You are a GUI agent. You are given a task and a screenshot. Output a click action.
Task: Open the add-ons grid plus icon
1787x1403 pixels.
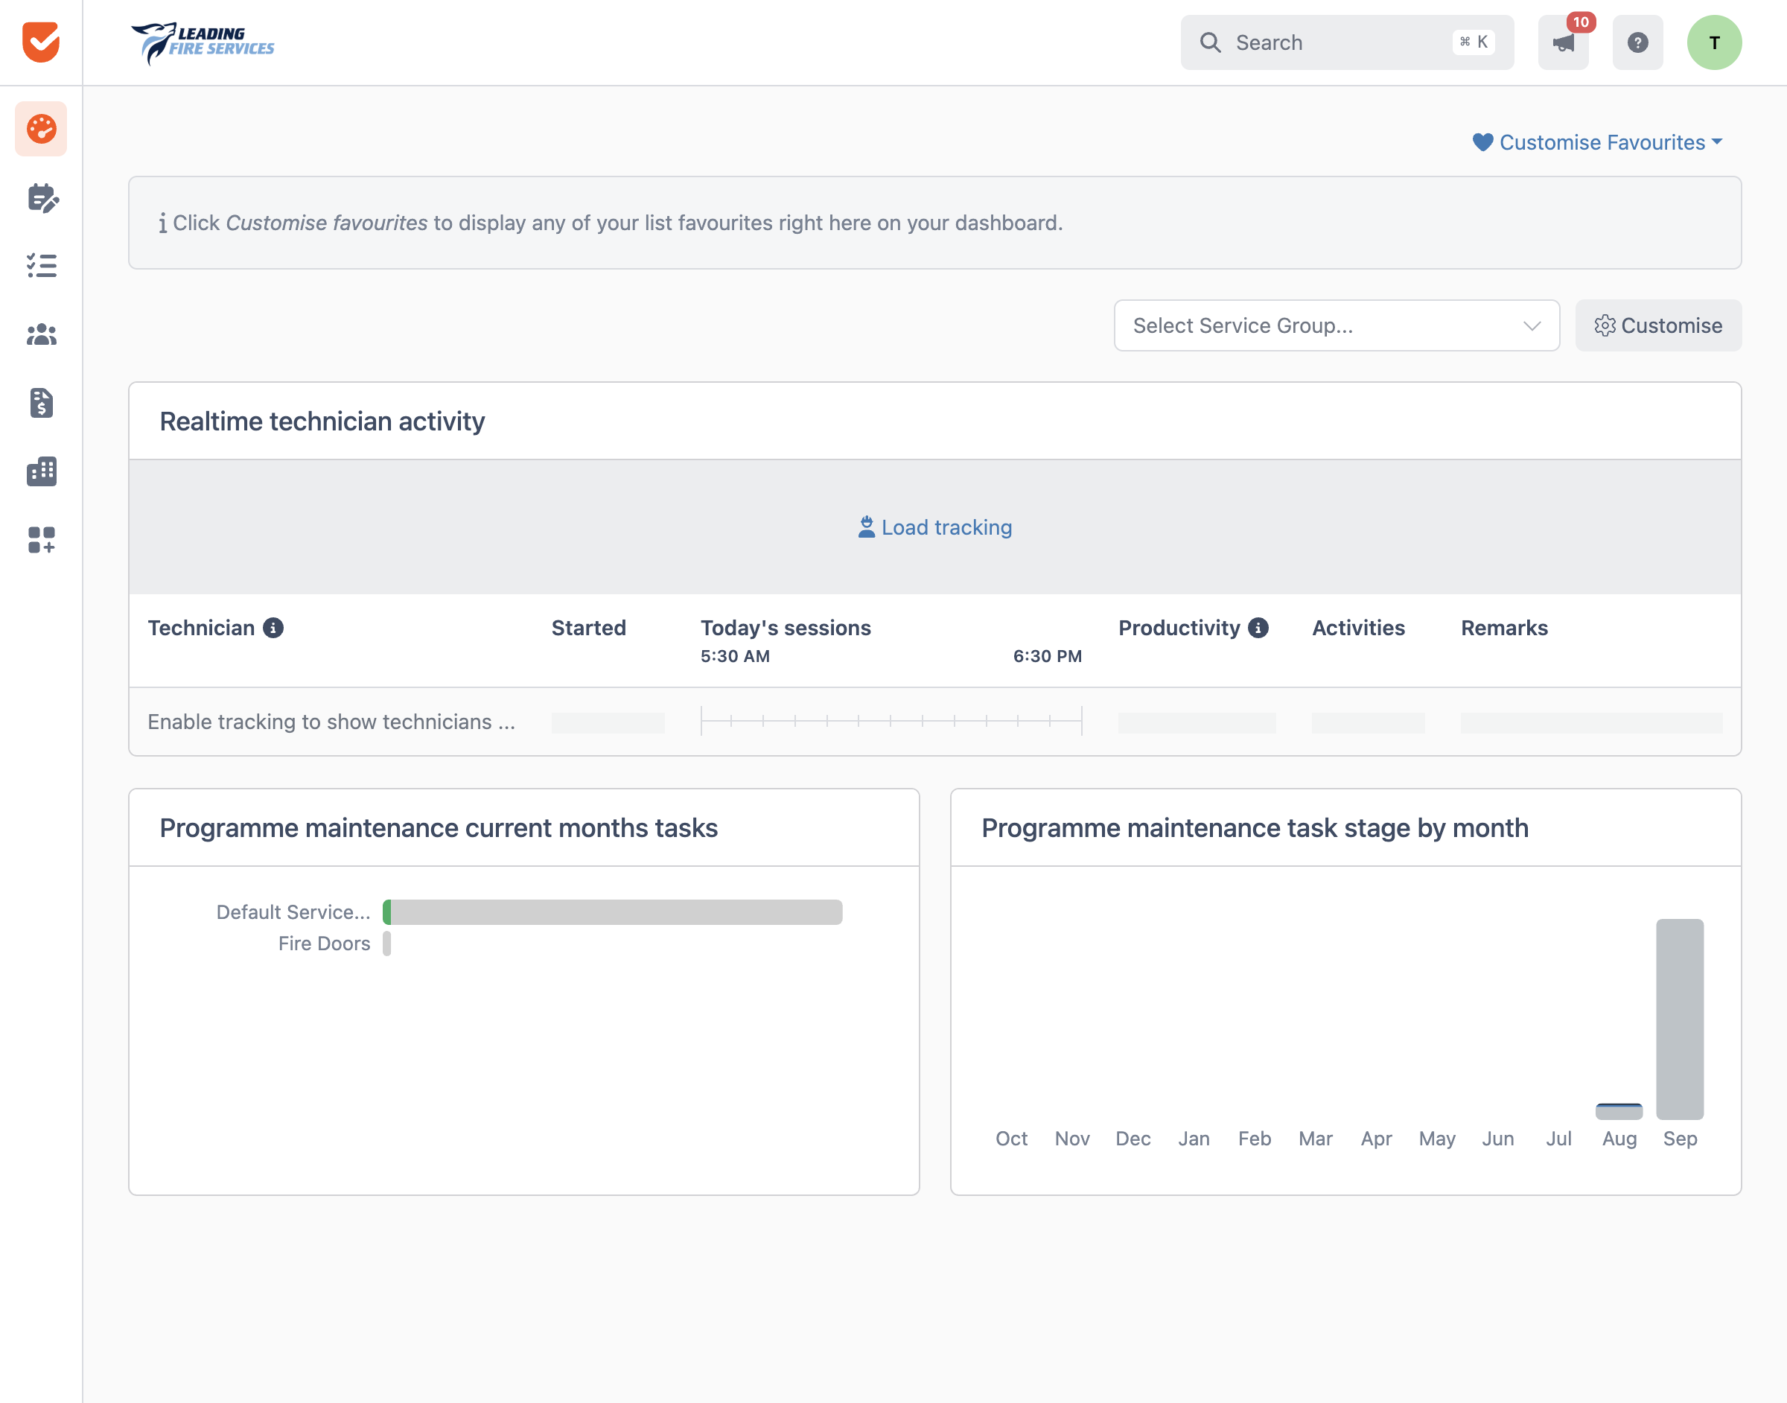(x=41, y=540)
